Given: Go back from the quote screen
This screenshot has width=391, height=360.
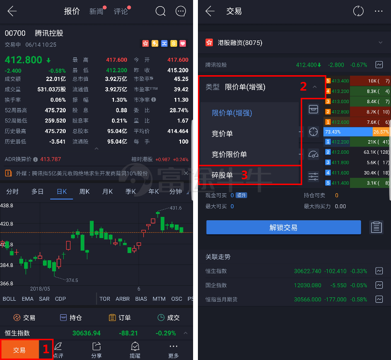Looking at the screenshot, I should click(x=12, y=11).
